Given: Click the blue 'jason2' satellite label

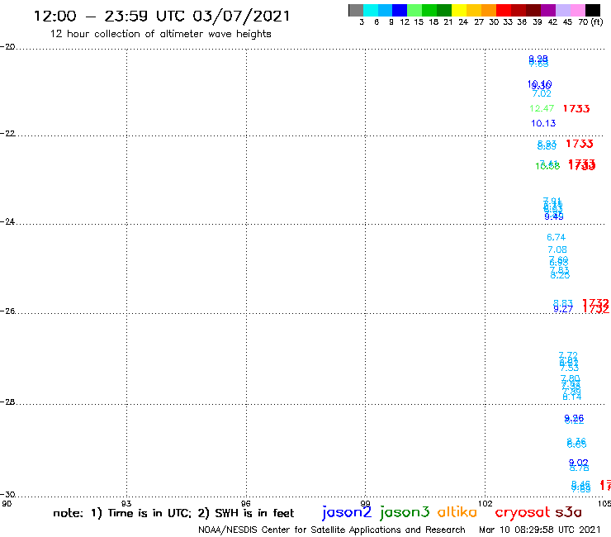Looking at the screenshot, I should pos(347,512).
